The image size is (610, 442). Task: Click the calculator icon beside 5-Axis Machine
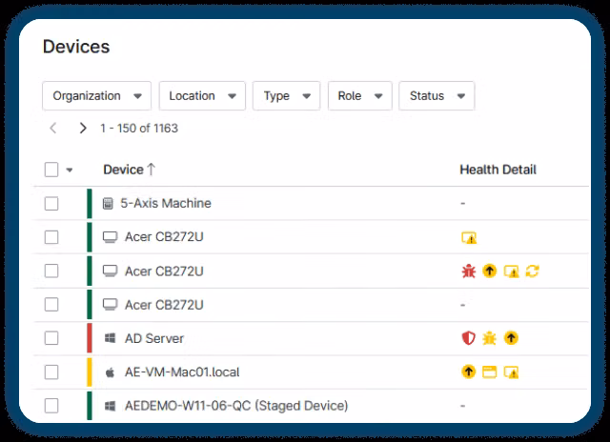[108, 204]
